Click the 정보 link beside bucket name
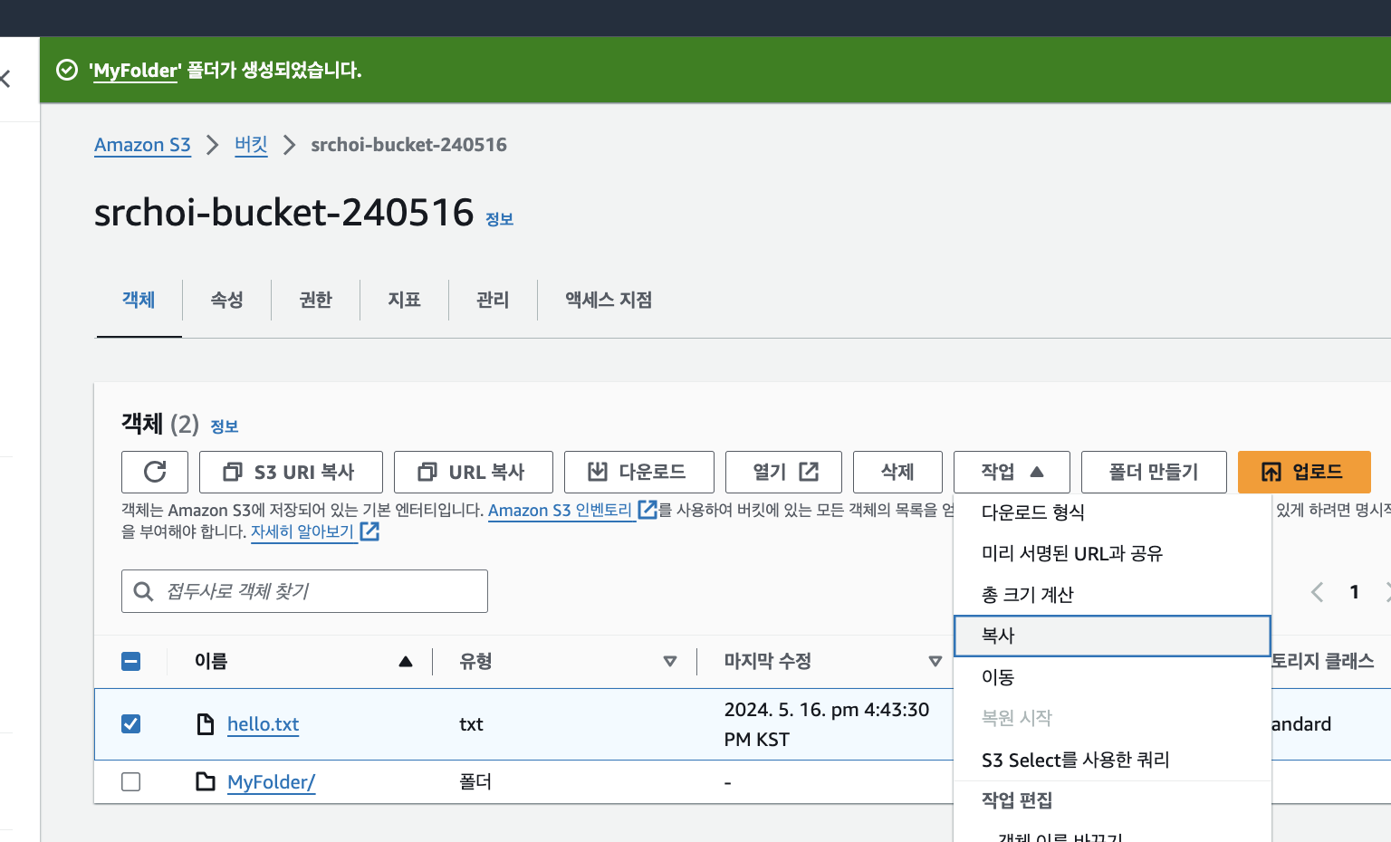The width and height of the screenshot is (1391, 842). pyautogui.click(x=499, y=219)
